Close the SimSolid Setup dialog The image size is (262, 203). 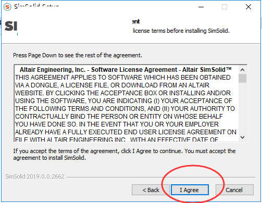pyautogui.click(x=248, y=7)
